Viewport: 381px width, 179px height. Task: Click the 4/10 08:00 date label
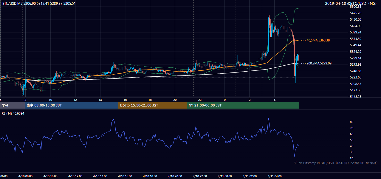pos(25,176)
